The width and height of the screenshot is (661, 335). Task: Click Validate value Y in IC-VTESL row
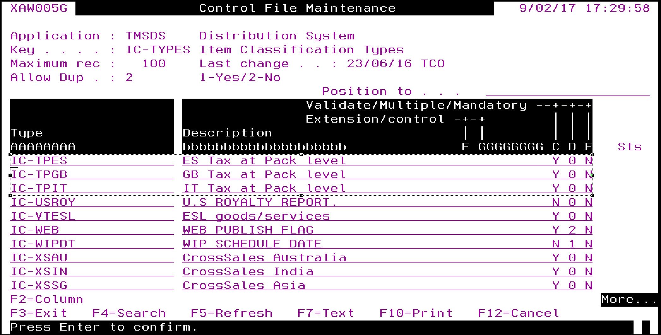click(556, 216)
